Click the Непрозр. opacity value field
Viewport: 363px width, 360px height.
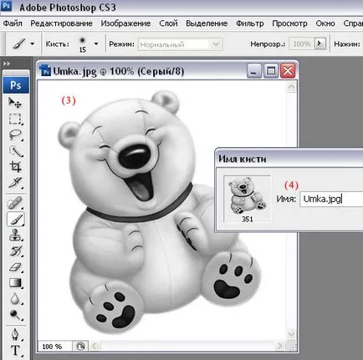pos(301,44)
